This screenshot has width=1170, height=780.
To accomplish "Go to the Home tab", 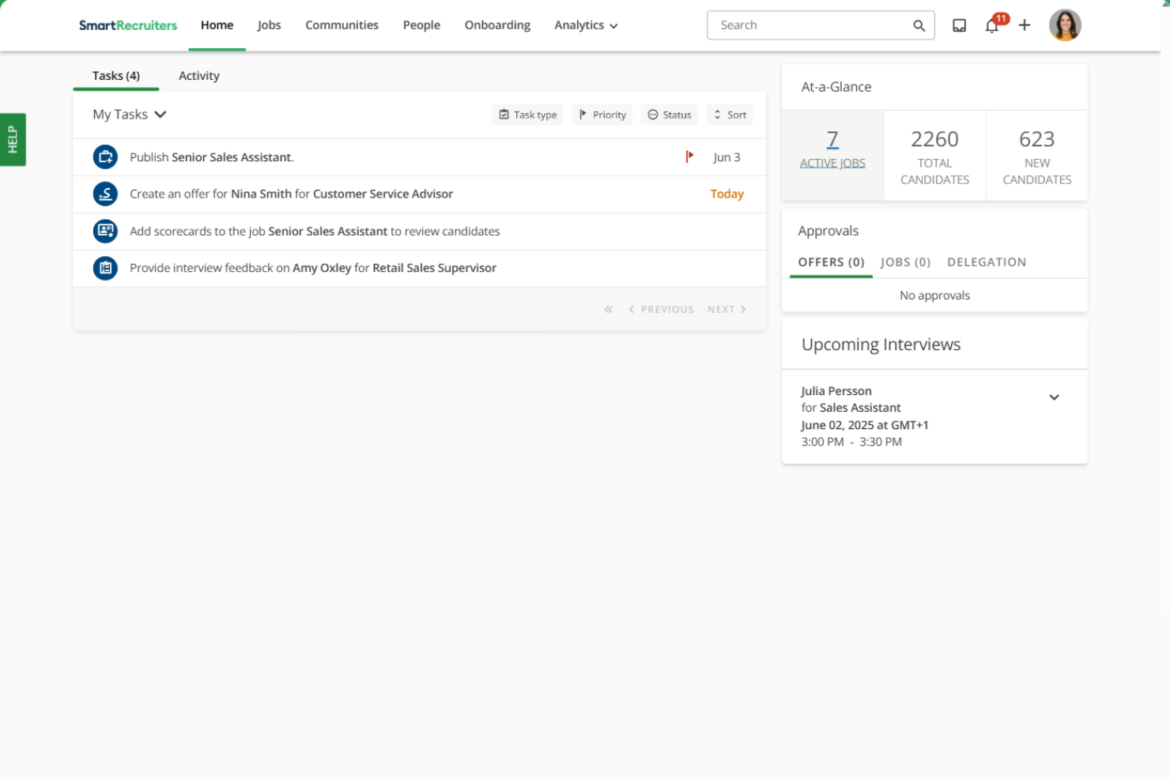I will [x=217, y=25].
